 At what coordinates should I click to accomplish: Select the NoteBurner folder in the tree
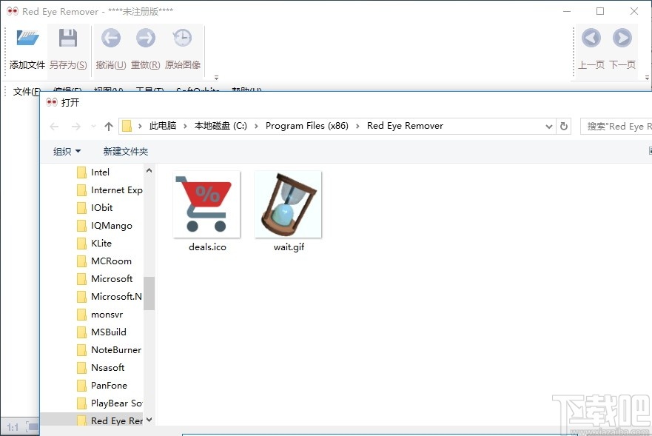pos(109,350)
